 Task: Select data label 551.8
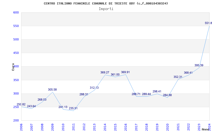[208, 23]
